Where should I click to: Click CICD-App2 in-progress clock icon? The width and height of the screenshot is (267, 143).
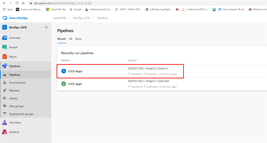click(64, 71)
